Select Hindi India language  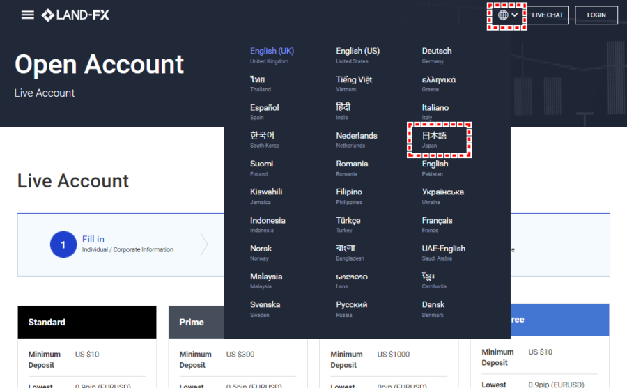coord(343,111)
